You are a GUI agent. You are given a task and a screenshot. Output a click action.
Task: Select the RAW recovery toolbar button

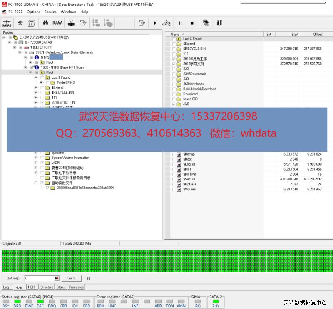(57, 23)
